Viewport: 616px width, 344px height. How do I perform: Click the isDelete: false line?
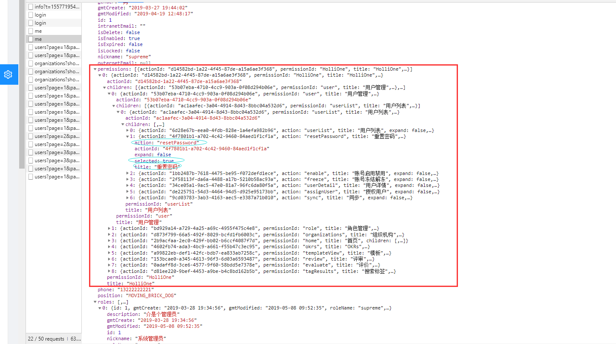tap(119, 32)
